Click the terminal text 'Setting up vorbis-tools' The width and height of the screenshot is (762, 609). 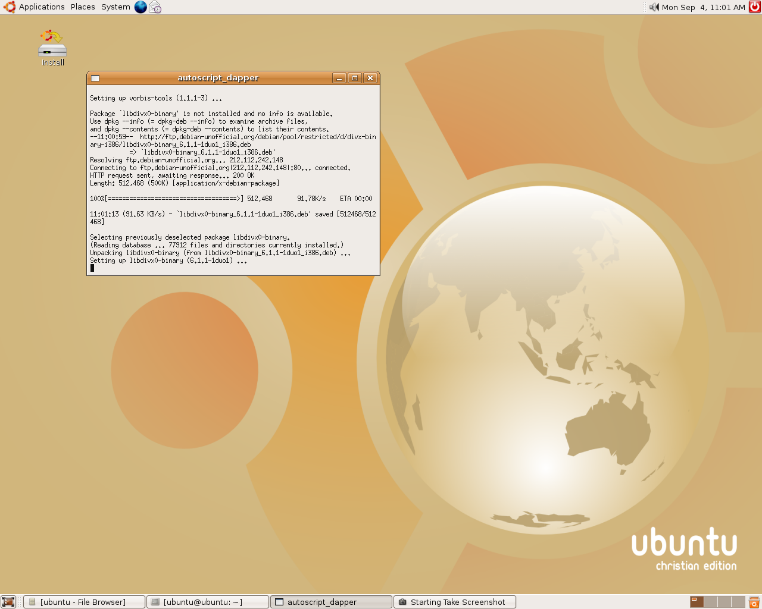pos(131,98)
